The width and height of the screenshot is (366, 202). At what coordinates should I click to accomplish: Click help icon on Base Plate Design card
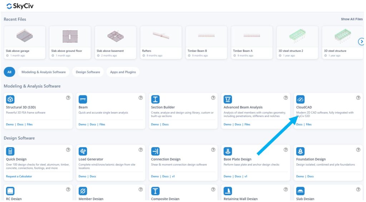click(x=286, y=150)
